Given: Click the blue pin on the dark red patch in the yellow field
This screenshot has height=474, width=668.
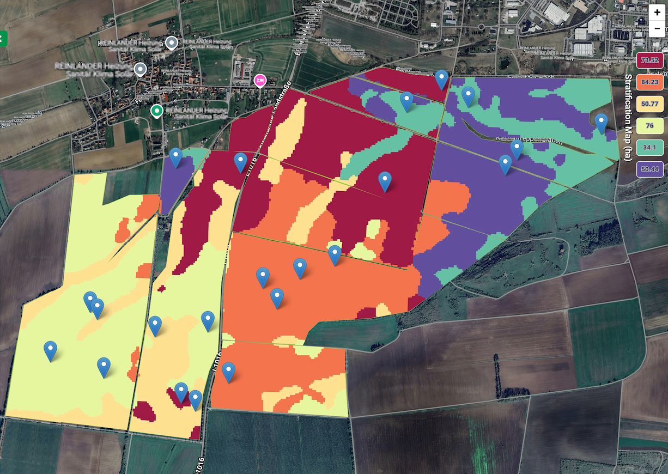Looking at the screenshot, I should 181,392.
